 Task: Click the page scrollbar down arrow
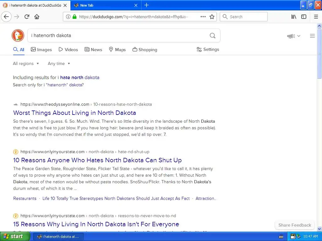(319, 229)
